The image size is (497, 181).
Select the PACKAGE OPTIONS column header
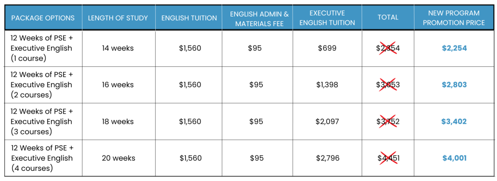(43, 18)
